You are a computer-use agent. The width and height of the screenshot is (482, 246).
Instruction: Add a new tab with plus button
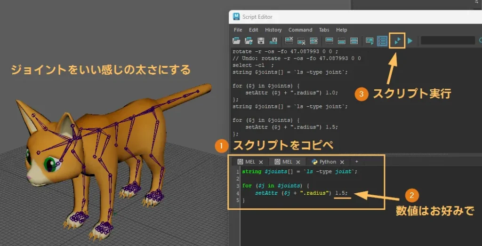tap(357, 161)
